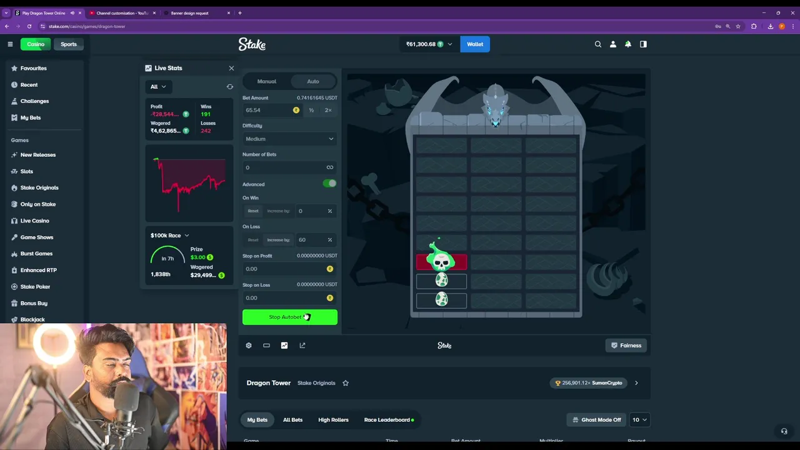Open the rows count 10 dropdown
Viewport: 800px width, 450px height.
tap(639, 420)
